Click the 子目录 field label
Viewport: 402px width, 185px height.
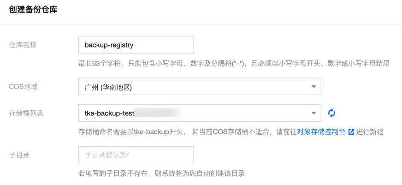(x=19, y=155)
